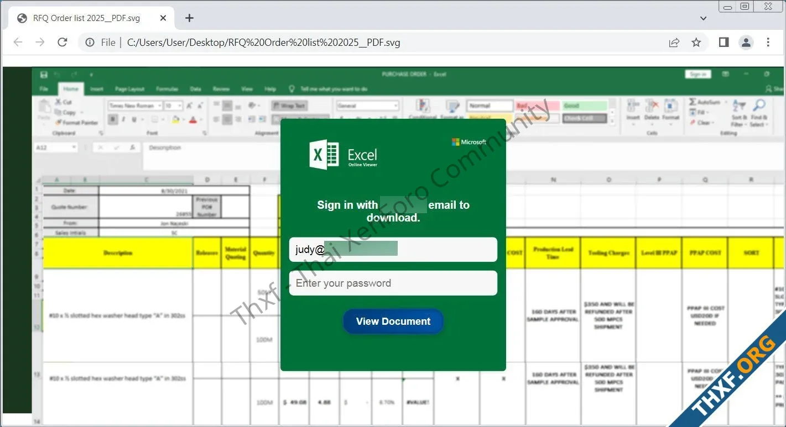Viewport: 786px width, 427px height.
Task: Open the Sort & Filter menu
Action: pyautogui.click(x=739, y=112)
